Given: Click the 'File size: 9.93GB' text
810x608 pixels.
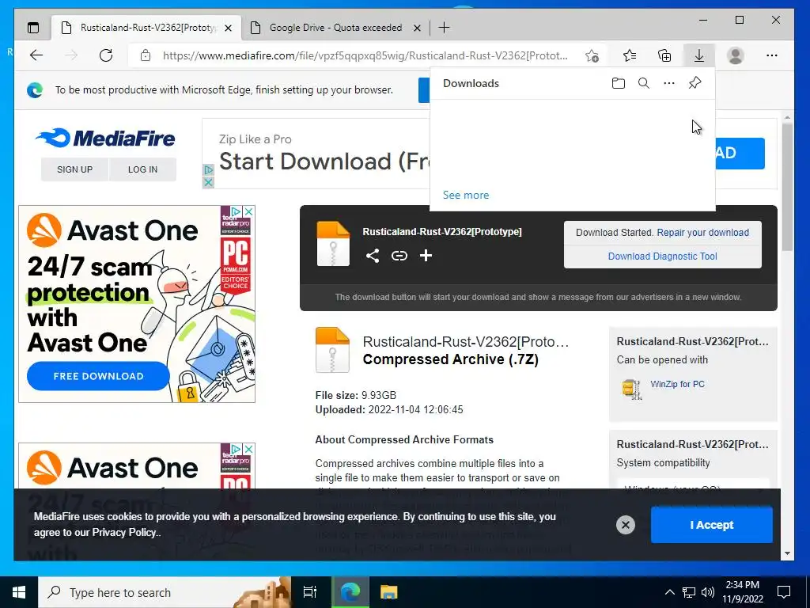Looking at the screenshot, I should [356, 396].
